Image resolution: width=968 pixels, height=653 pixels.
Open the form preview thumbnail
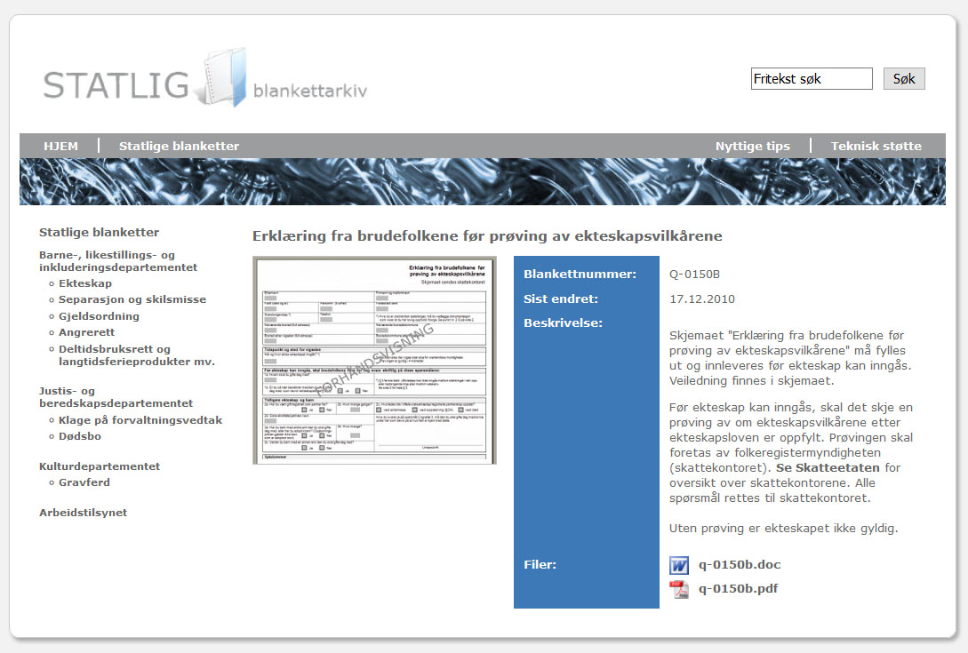tap(374, 361)
